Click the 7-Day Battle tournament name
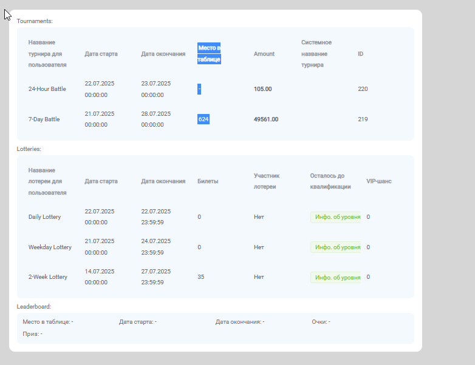The width and height of the screenshot is (475, 365). (44, 119)
